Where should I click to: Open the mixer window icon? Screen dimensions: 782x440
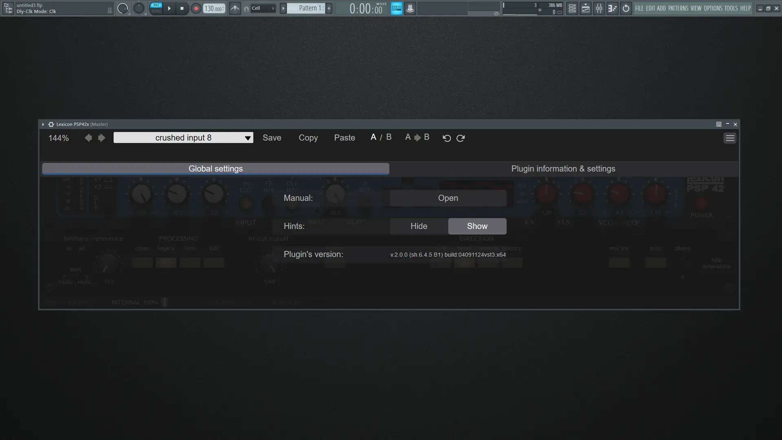pos(599,8)
